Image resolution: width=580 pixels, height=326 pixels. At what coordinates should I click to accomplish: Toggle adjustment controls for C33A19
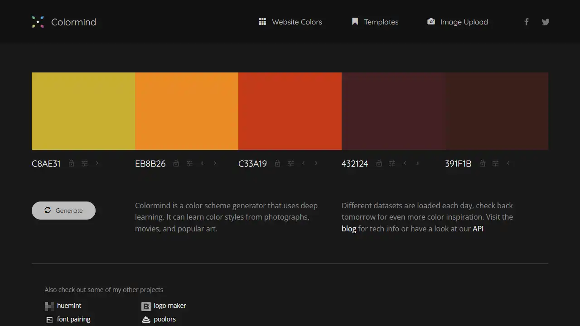pos(290,163)
